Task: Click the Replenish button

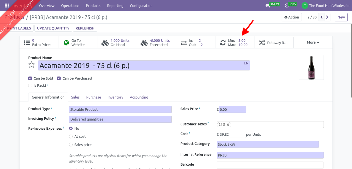Action: tap(85, 28)
